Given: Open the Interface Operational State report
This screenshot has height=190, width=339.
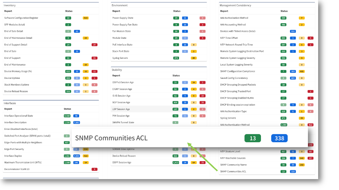Looking at the screenshot, I should 19,116.
